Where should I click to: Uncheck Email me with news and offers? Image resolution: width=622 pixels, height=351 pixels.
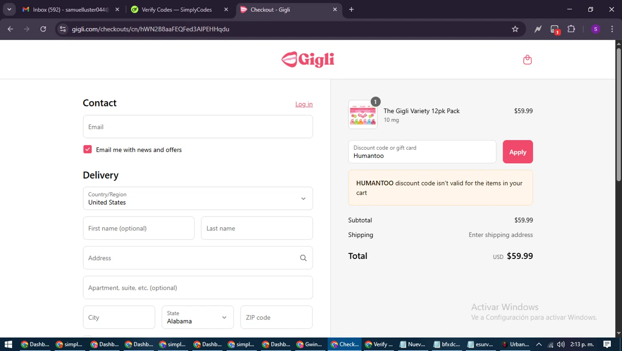pos(87,149)
